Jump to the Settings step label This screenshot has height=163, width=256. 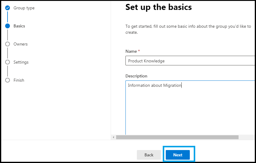21,62
